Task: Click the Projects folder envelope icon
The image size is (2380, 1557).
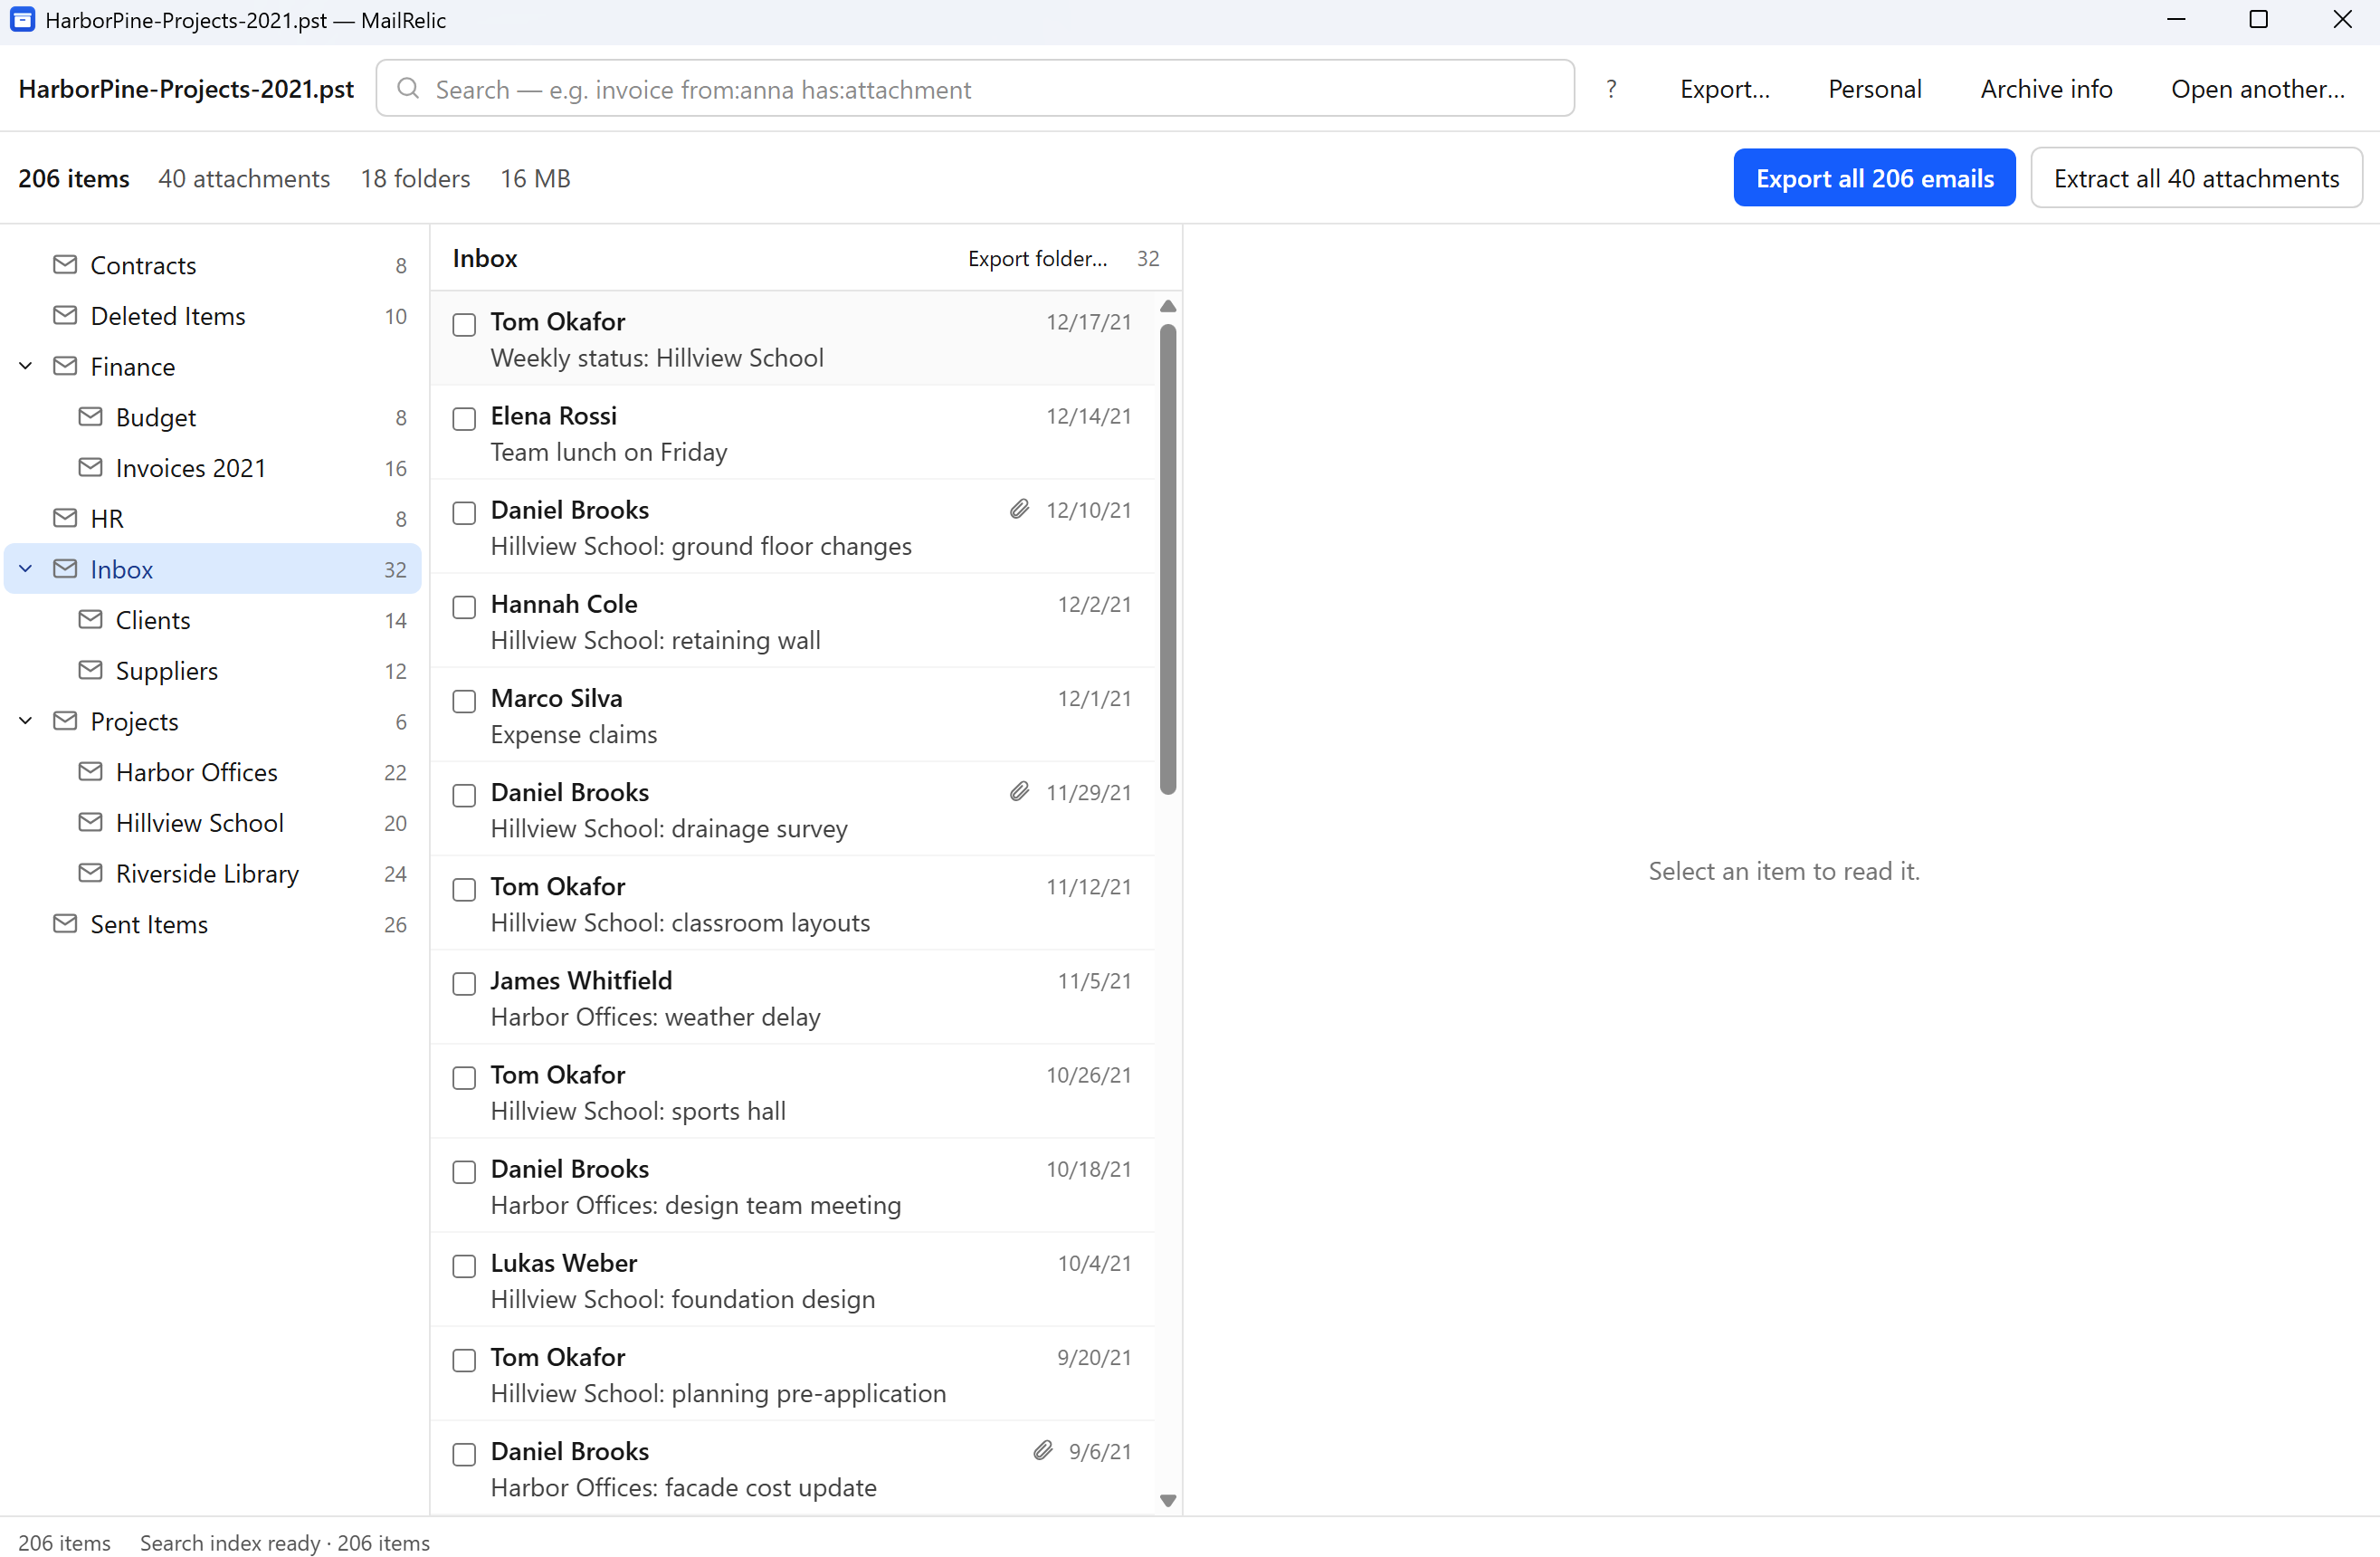Action: (x=65, y=721)
